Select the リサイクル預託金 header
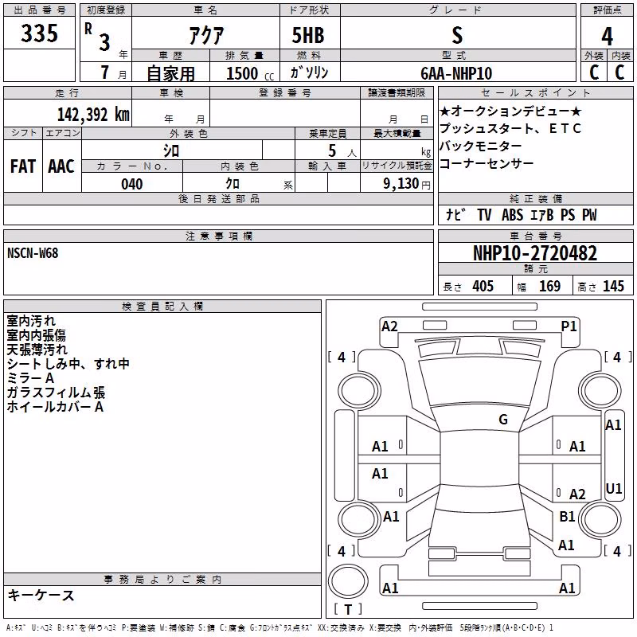637x637 pixels. point(397,166)
